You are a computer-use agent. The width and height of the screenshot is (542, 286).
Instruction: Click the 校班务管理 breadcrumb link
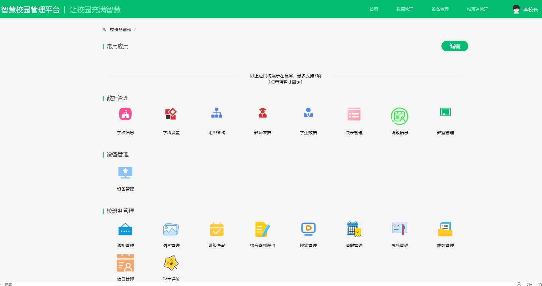[121, 30]
